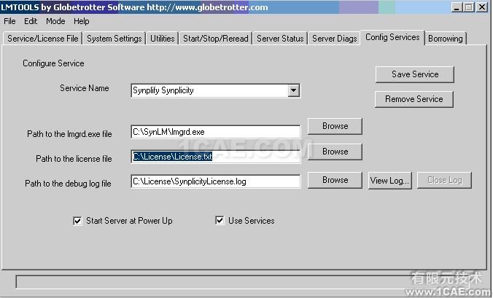Click the debug log file path field
This screenshot has width=493, height=298.
coord(215,181)
